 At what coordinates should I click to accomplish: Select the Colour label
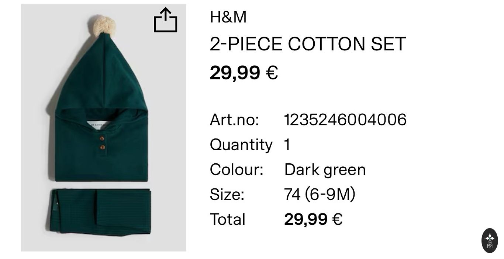pos(237,170)
